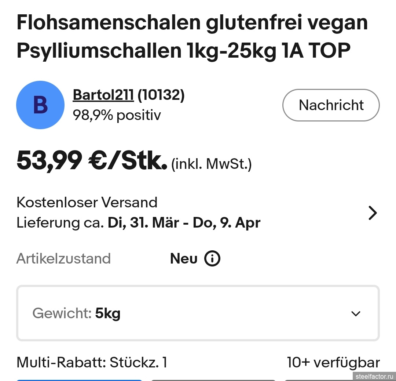Open shipping details with the right chevron arrow
Image resolution: width=396 pixels, height=381 pixels.
coord(372,213)
